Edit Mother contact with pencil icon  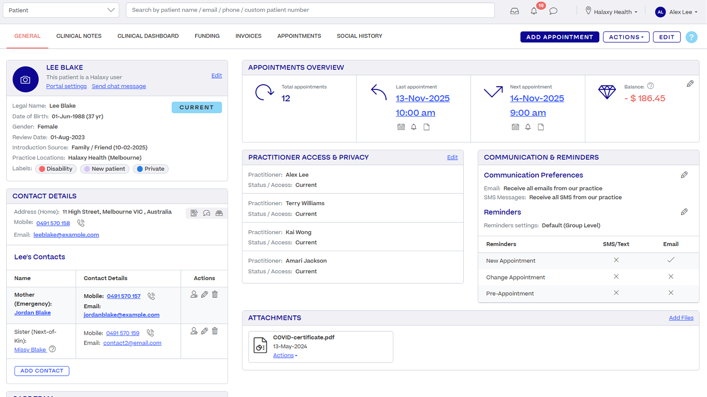click(204, 295)
